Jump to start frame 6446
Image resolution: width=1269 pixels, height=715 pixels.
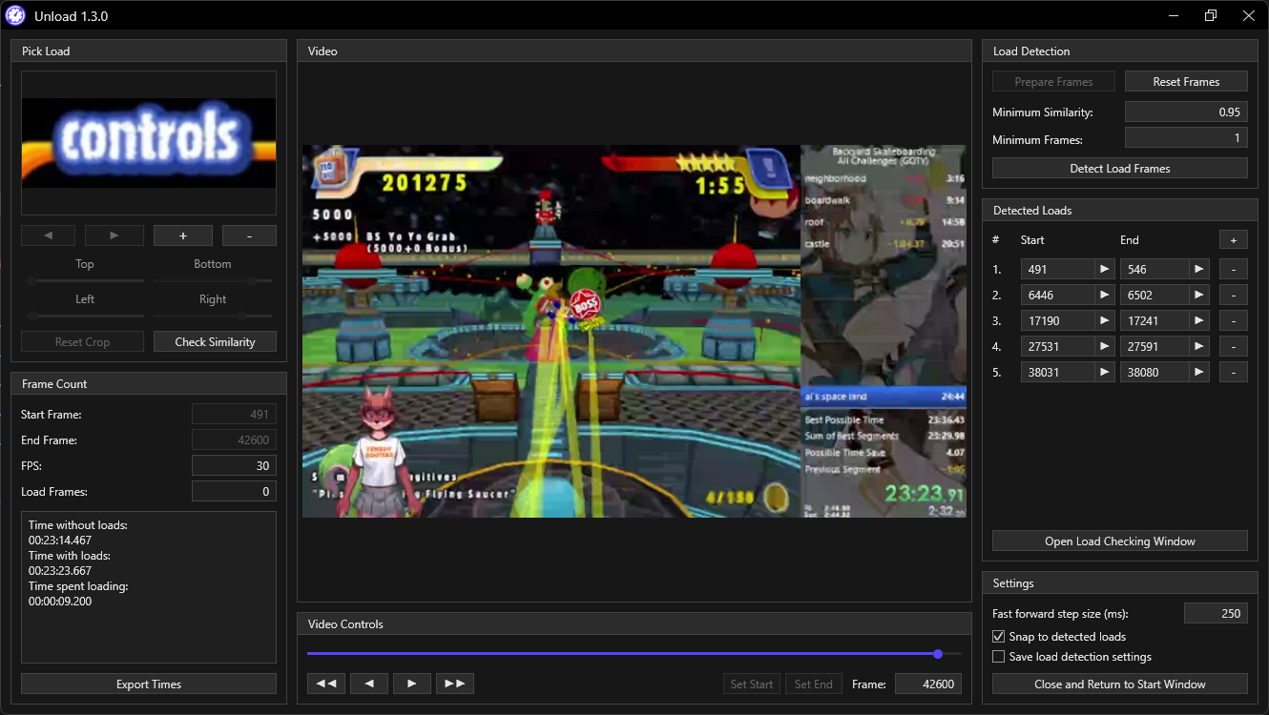[x=1105, y=296]
